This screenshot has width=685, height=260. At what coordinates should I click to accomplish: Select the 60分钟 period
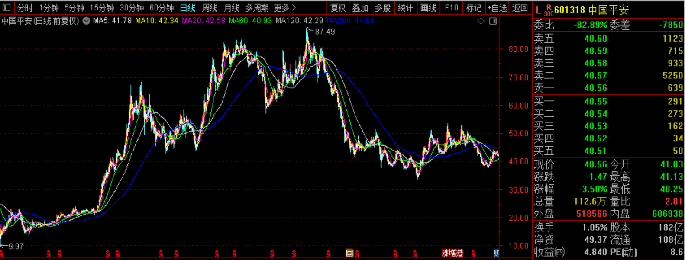162,8
